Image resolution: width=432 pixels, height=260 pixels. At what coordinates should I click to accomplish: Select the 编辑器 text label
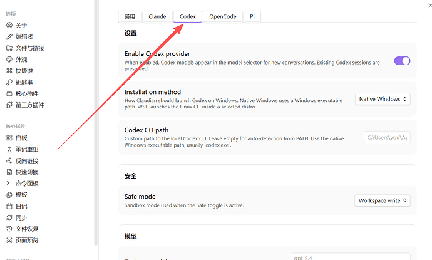coord(24,37)
